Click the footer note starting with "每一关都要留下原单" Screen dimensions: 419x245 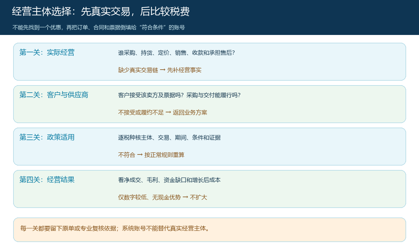[x=115, y=229]
